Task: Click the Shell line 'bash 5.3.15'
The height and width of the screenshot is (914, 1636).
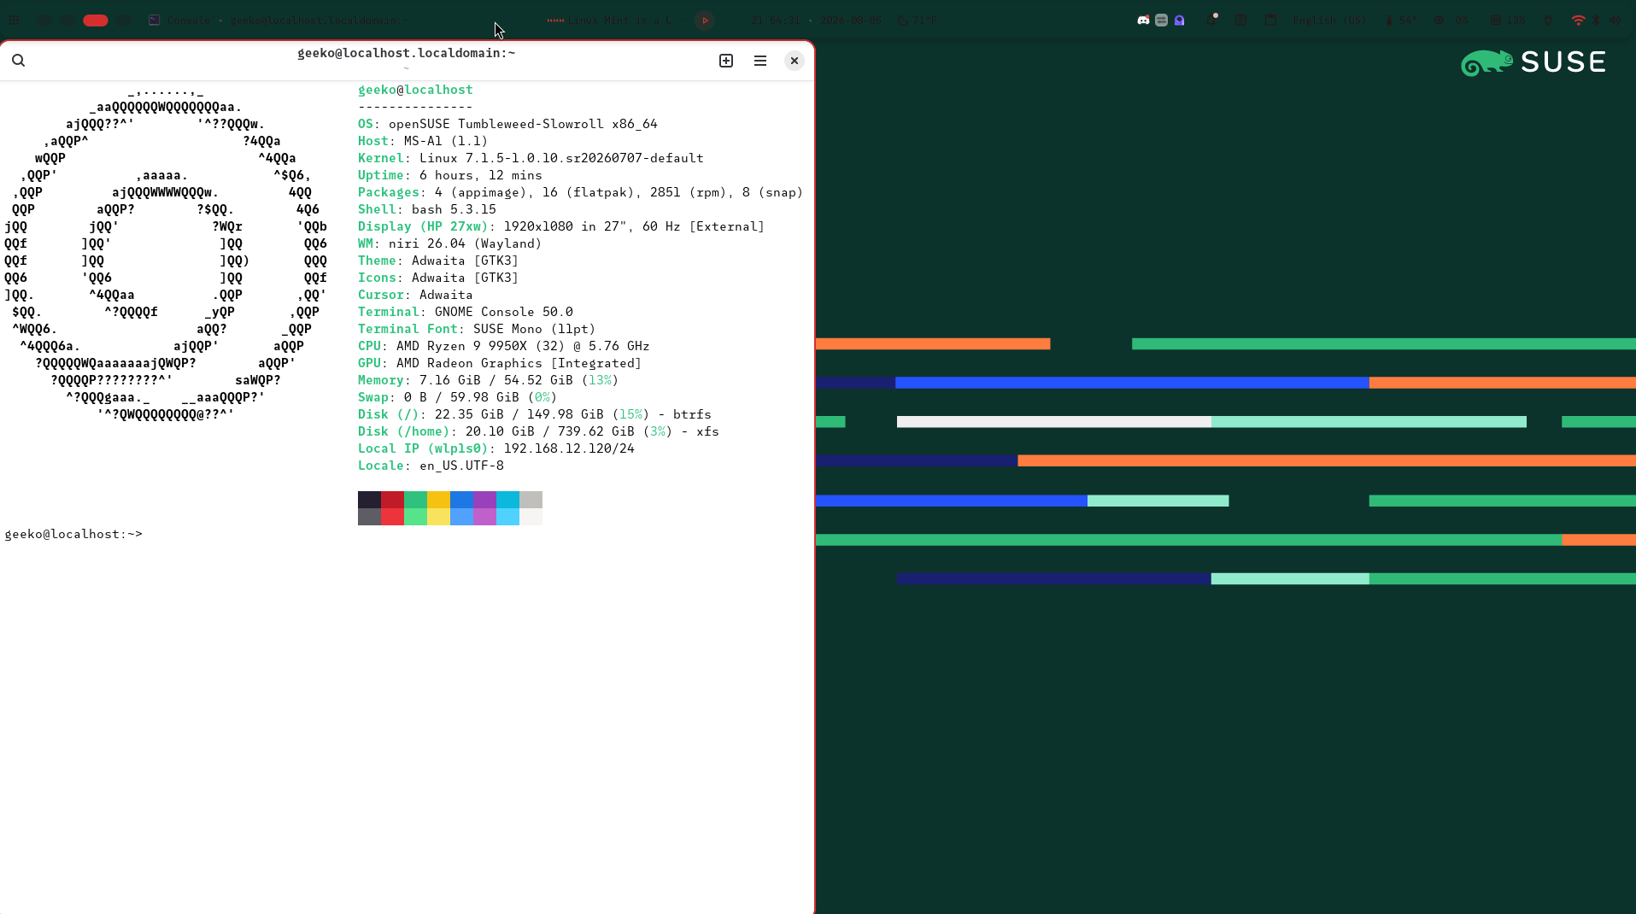Action: tap(427, 209)
